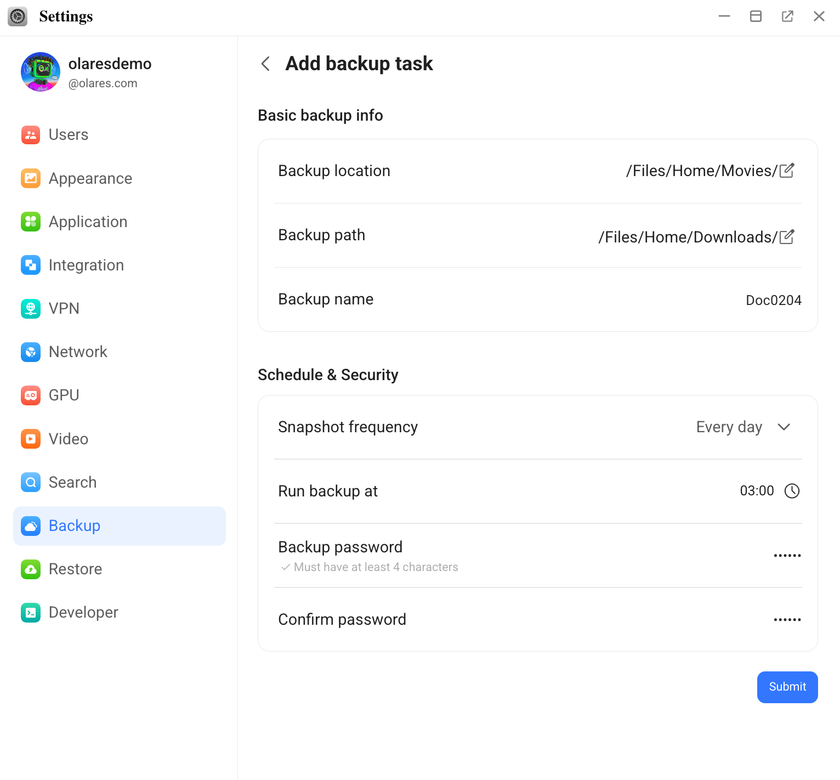This screenshot has width=840, height=780.
Task: Click the Confirm password field
Action: (787, 619)
